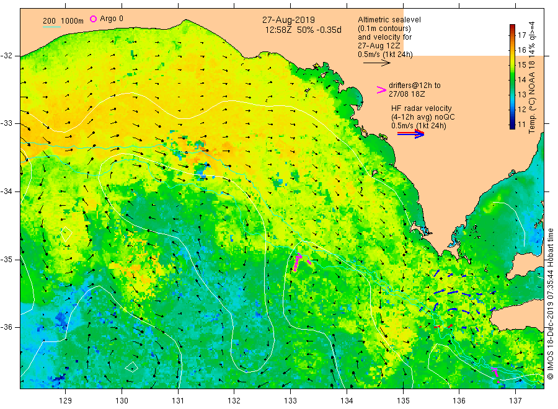Click the magenta drifter track near 136.6°E
558x409 pixels.
coord(495,375)
